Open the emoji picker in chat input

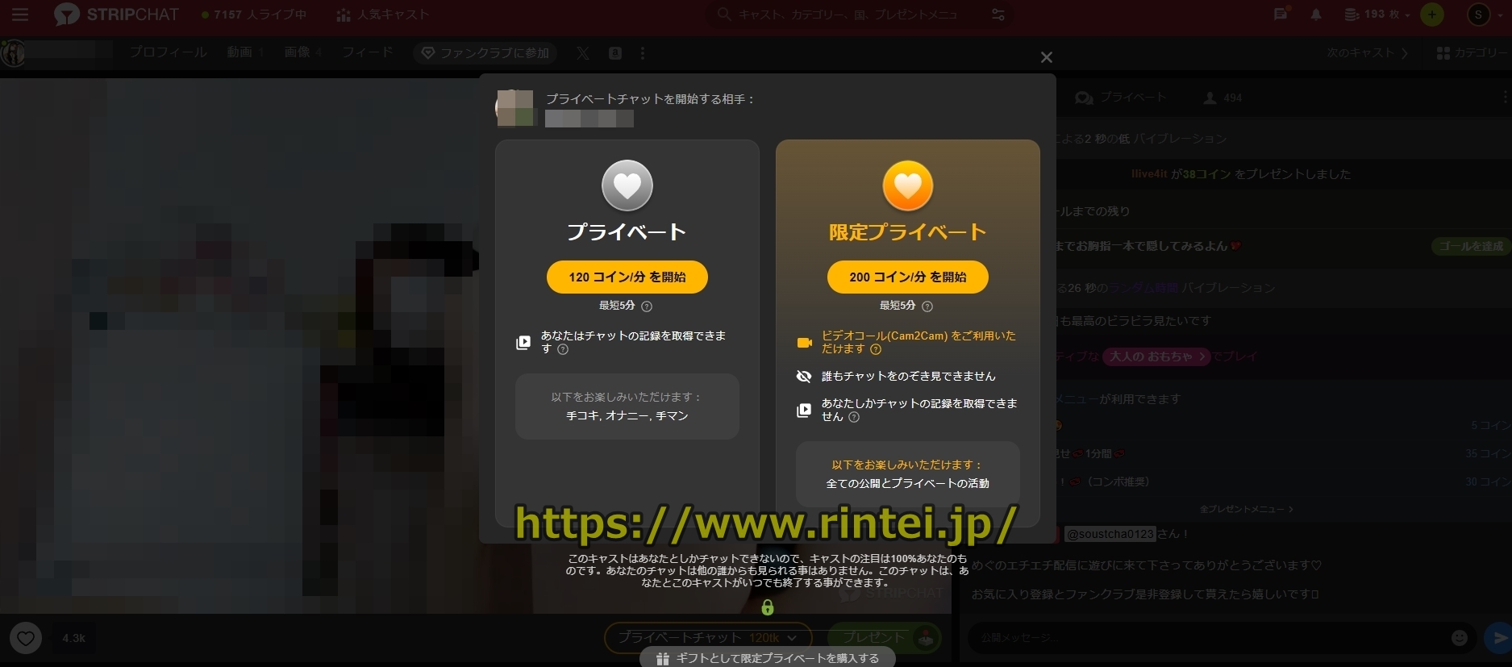[x=1459, y=638]
